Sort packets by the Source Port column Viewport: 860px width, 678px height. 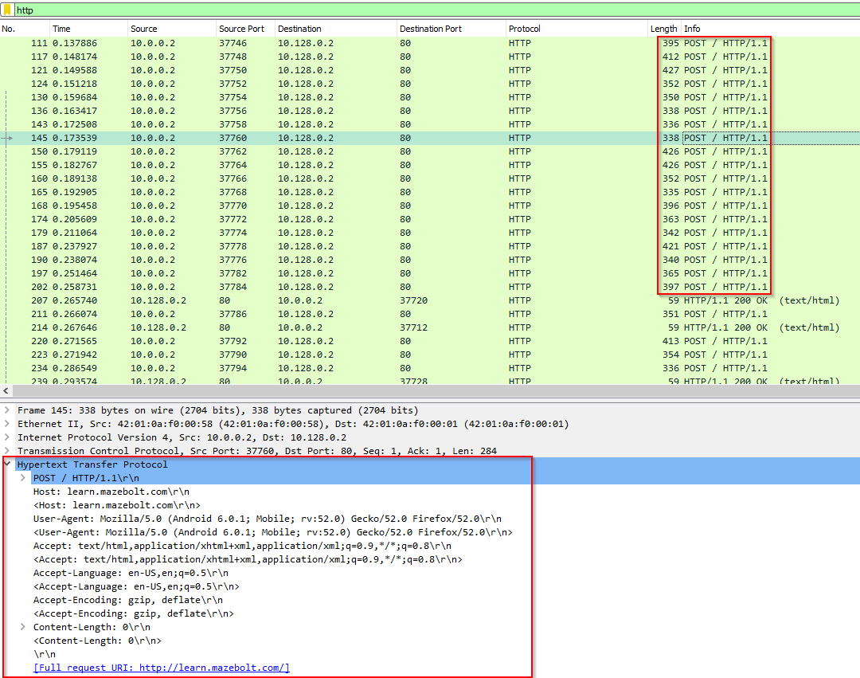point(242,29)
